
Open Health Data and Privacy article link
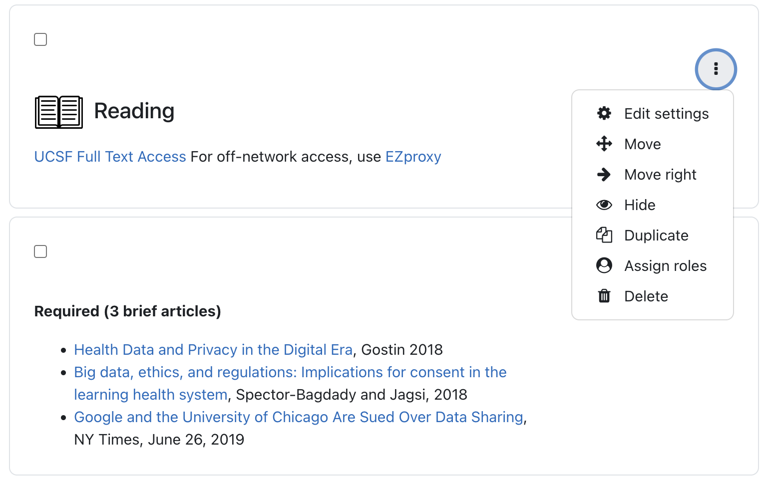tap(213, 350)
